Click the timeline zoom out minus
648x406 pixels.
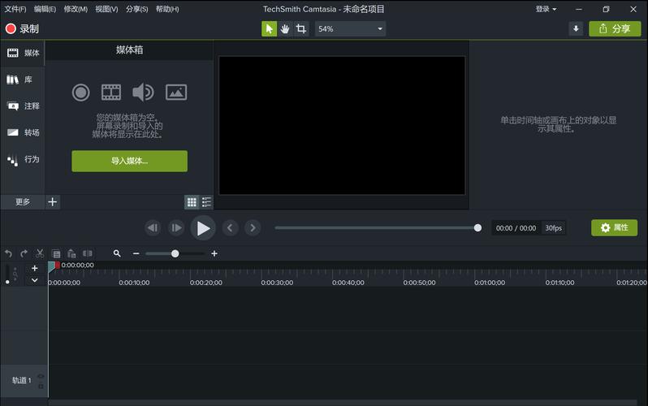pyautogui.click(x=136, y=253)
